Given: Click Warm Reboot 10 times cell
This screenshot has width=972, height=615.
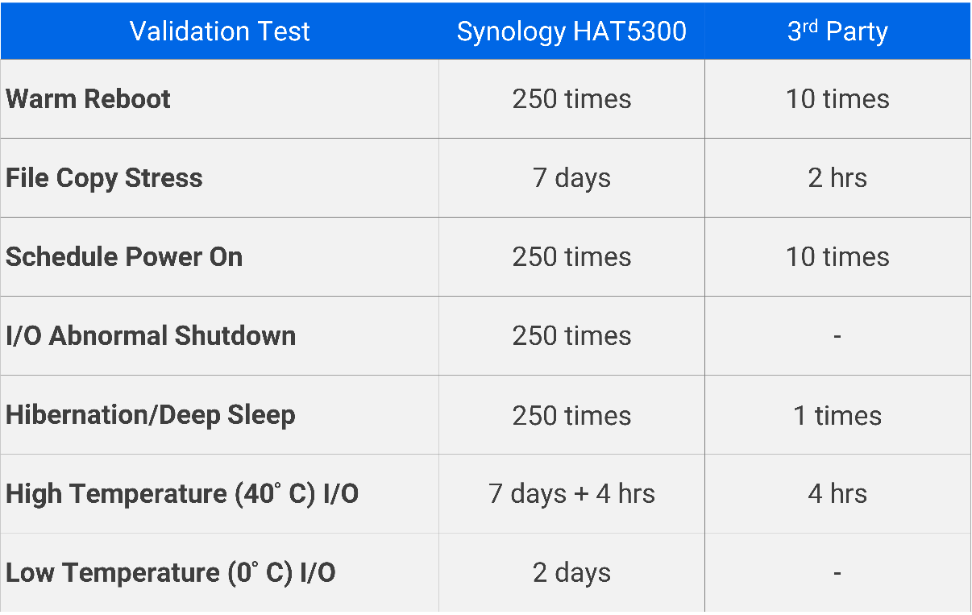Looking at the screenshot, I should [837, 99].
